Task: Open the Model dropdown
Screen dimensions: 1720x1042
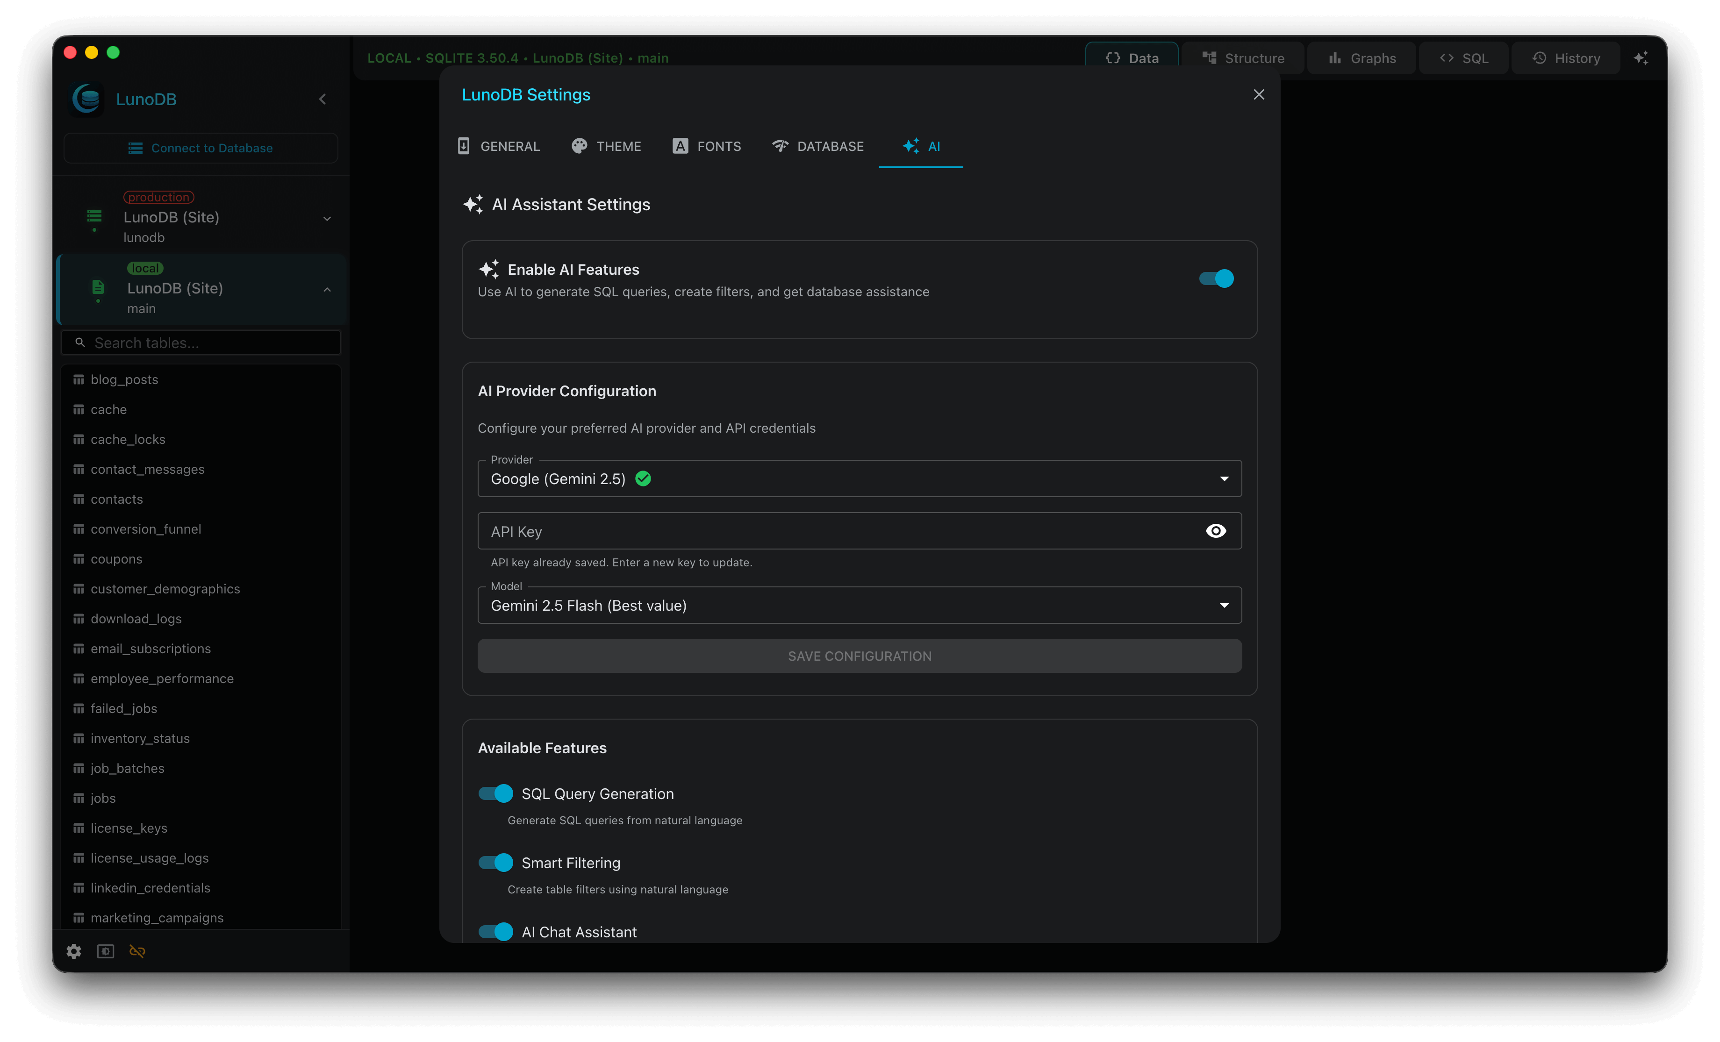Action: point(860,605)
